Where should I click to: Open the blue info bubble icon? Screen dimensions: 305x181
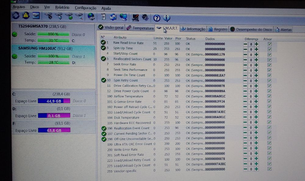coord(167,18)
